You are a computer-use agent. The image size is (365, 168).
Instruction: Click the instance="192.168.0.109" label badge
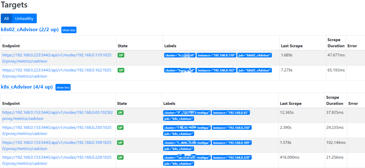(232, 143)
